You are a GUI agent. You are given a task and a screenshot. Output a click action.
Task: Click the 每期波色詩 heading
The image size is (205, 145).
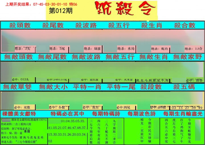pos(142,114)
